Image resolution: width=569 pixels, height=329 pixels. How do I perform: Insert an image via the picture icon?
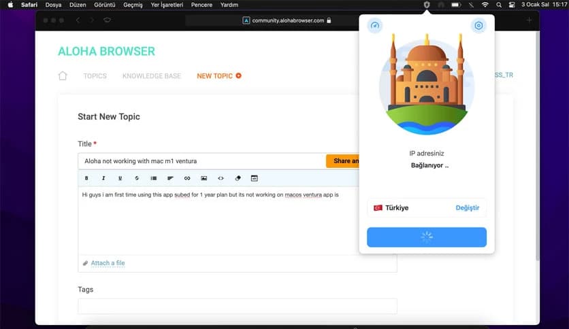204,178
